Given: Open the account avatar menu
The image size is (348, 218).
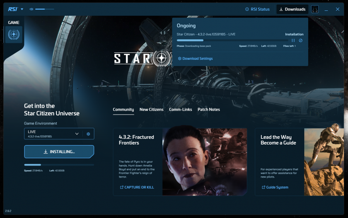Looking at the screenshot, I should pyautogui.click(x=315, y=9).
